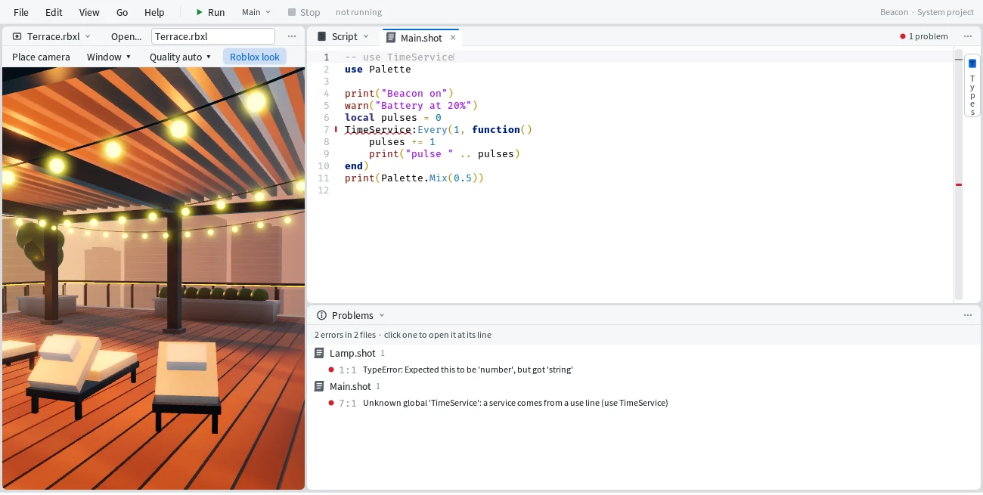Switch to the Script tab
This screenshot has width=983, height=495.
344,36
